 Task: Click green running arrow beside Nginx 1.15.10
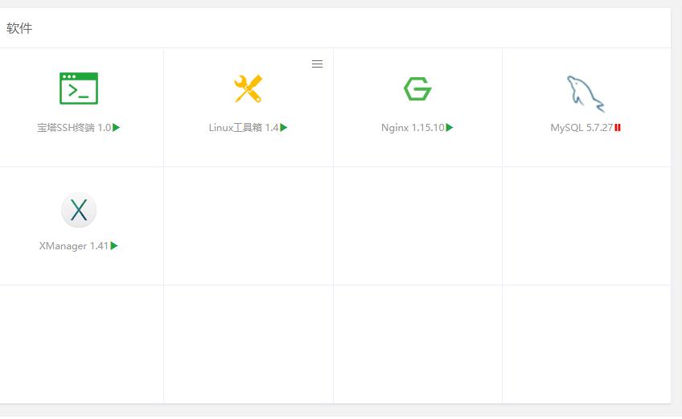point(450,128)
